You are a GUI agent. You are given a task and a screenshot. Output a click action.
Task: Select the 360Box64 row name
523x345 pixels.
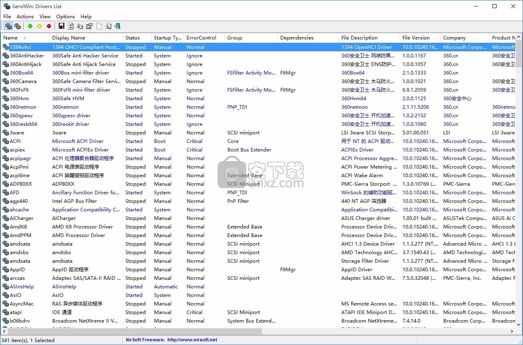point(22,73)
